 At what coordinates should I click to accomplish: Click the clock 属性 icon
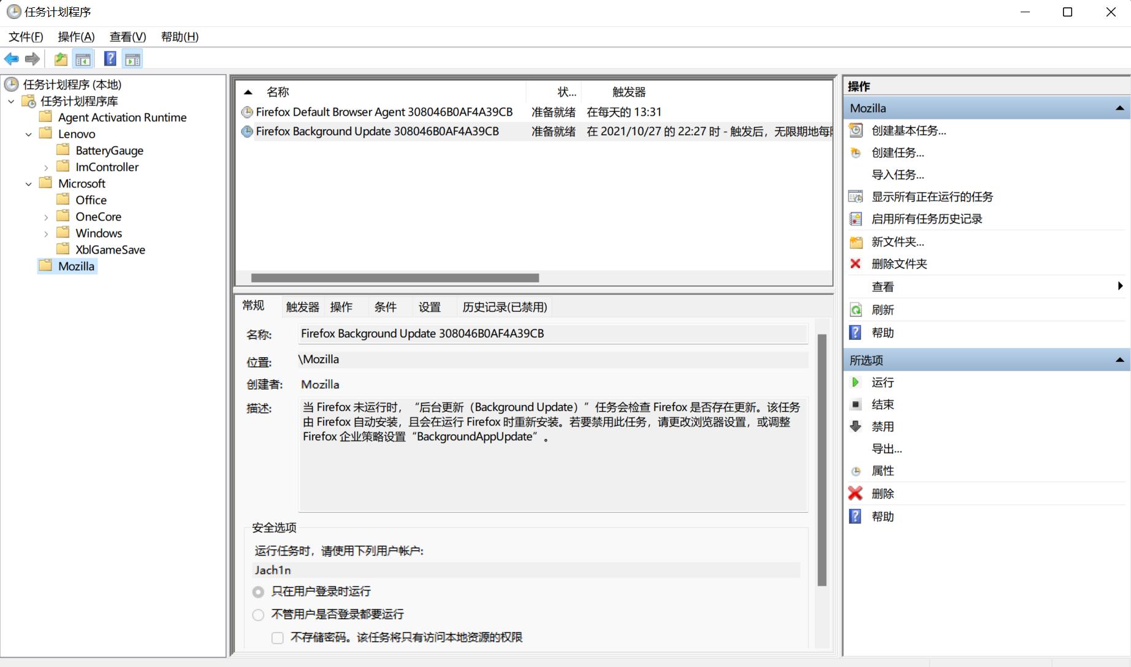[856, 471]
